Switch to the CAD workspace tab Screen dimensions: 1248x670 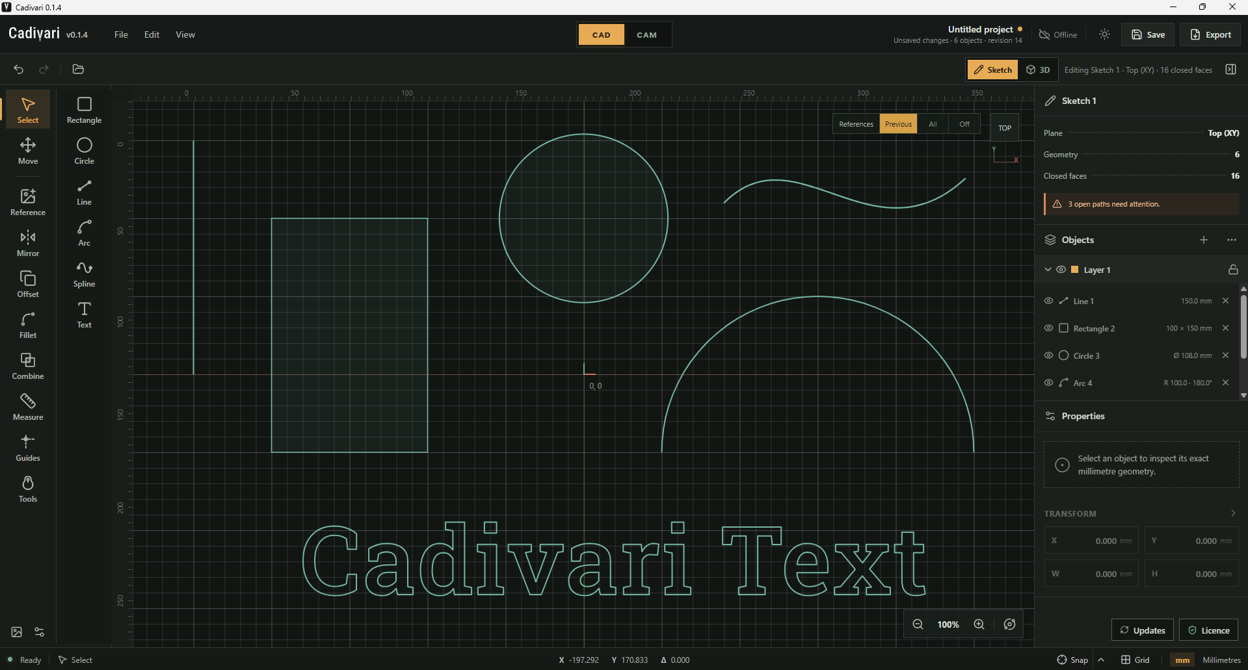pyautogui.click(x=602, y=35)
